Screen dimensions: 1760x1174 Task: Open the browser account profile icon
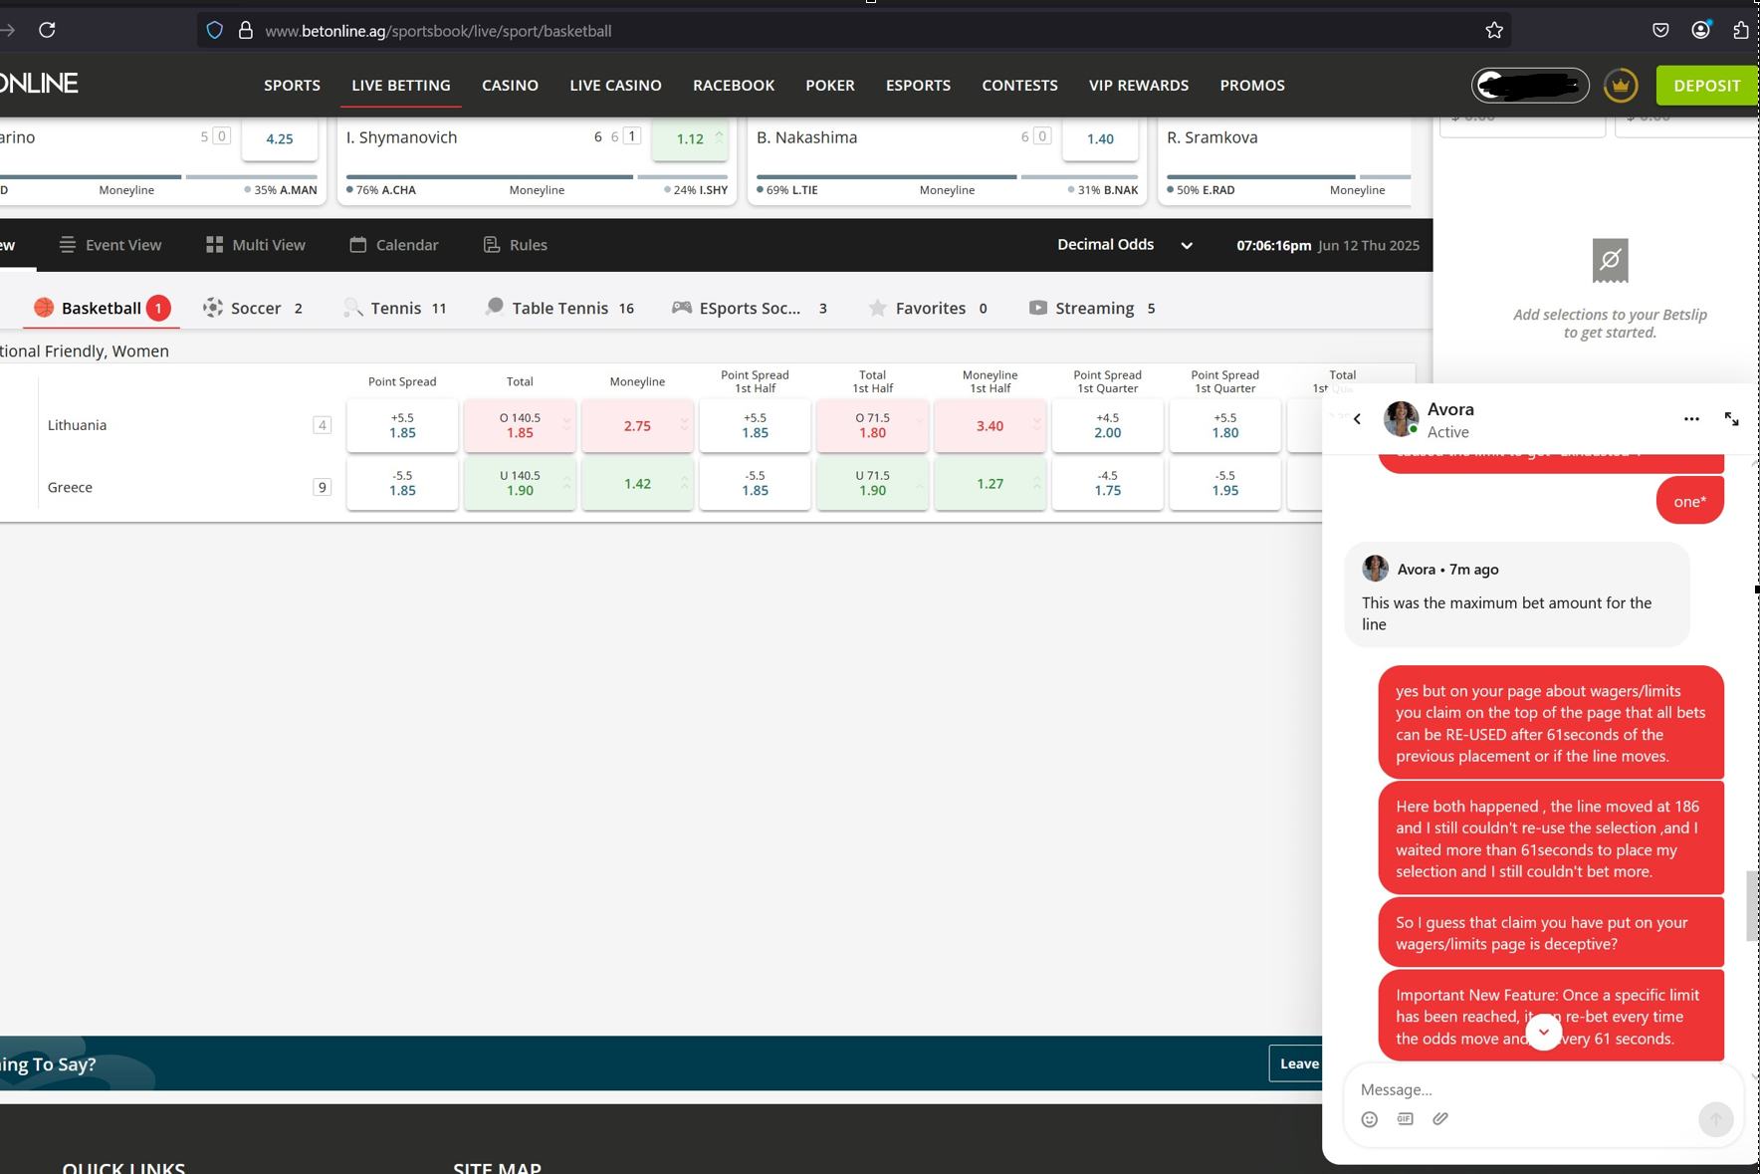(1700, 30)
